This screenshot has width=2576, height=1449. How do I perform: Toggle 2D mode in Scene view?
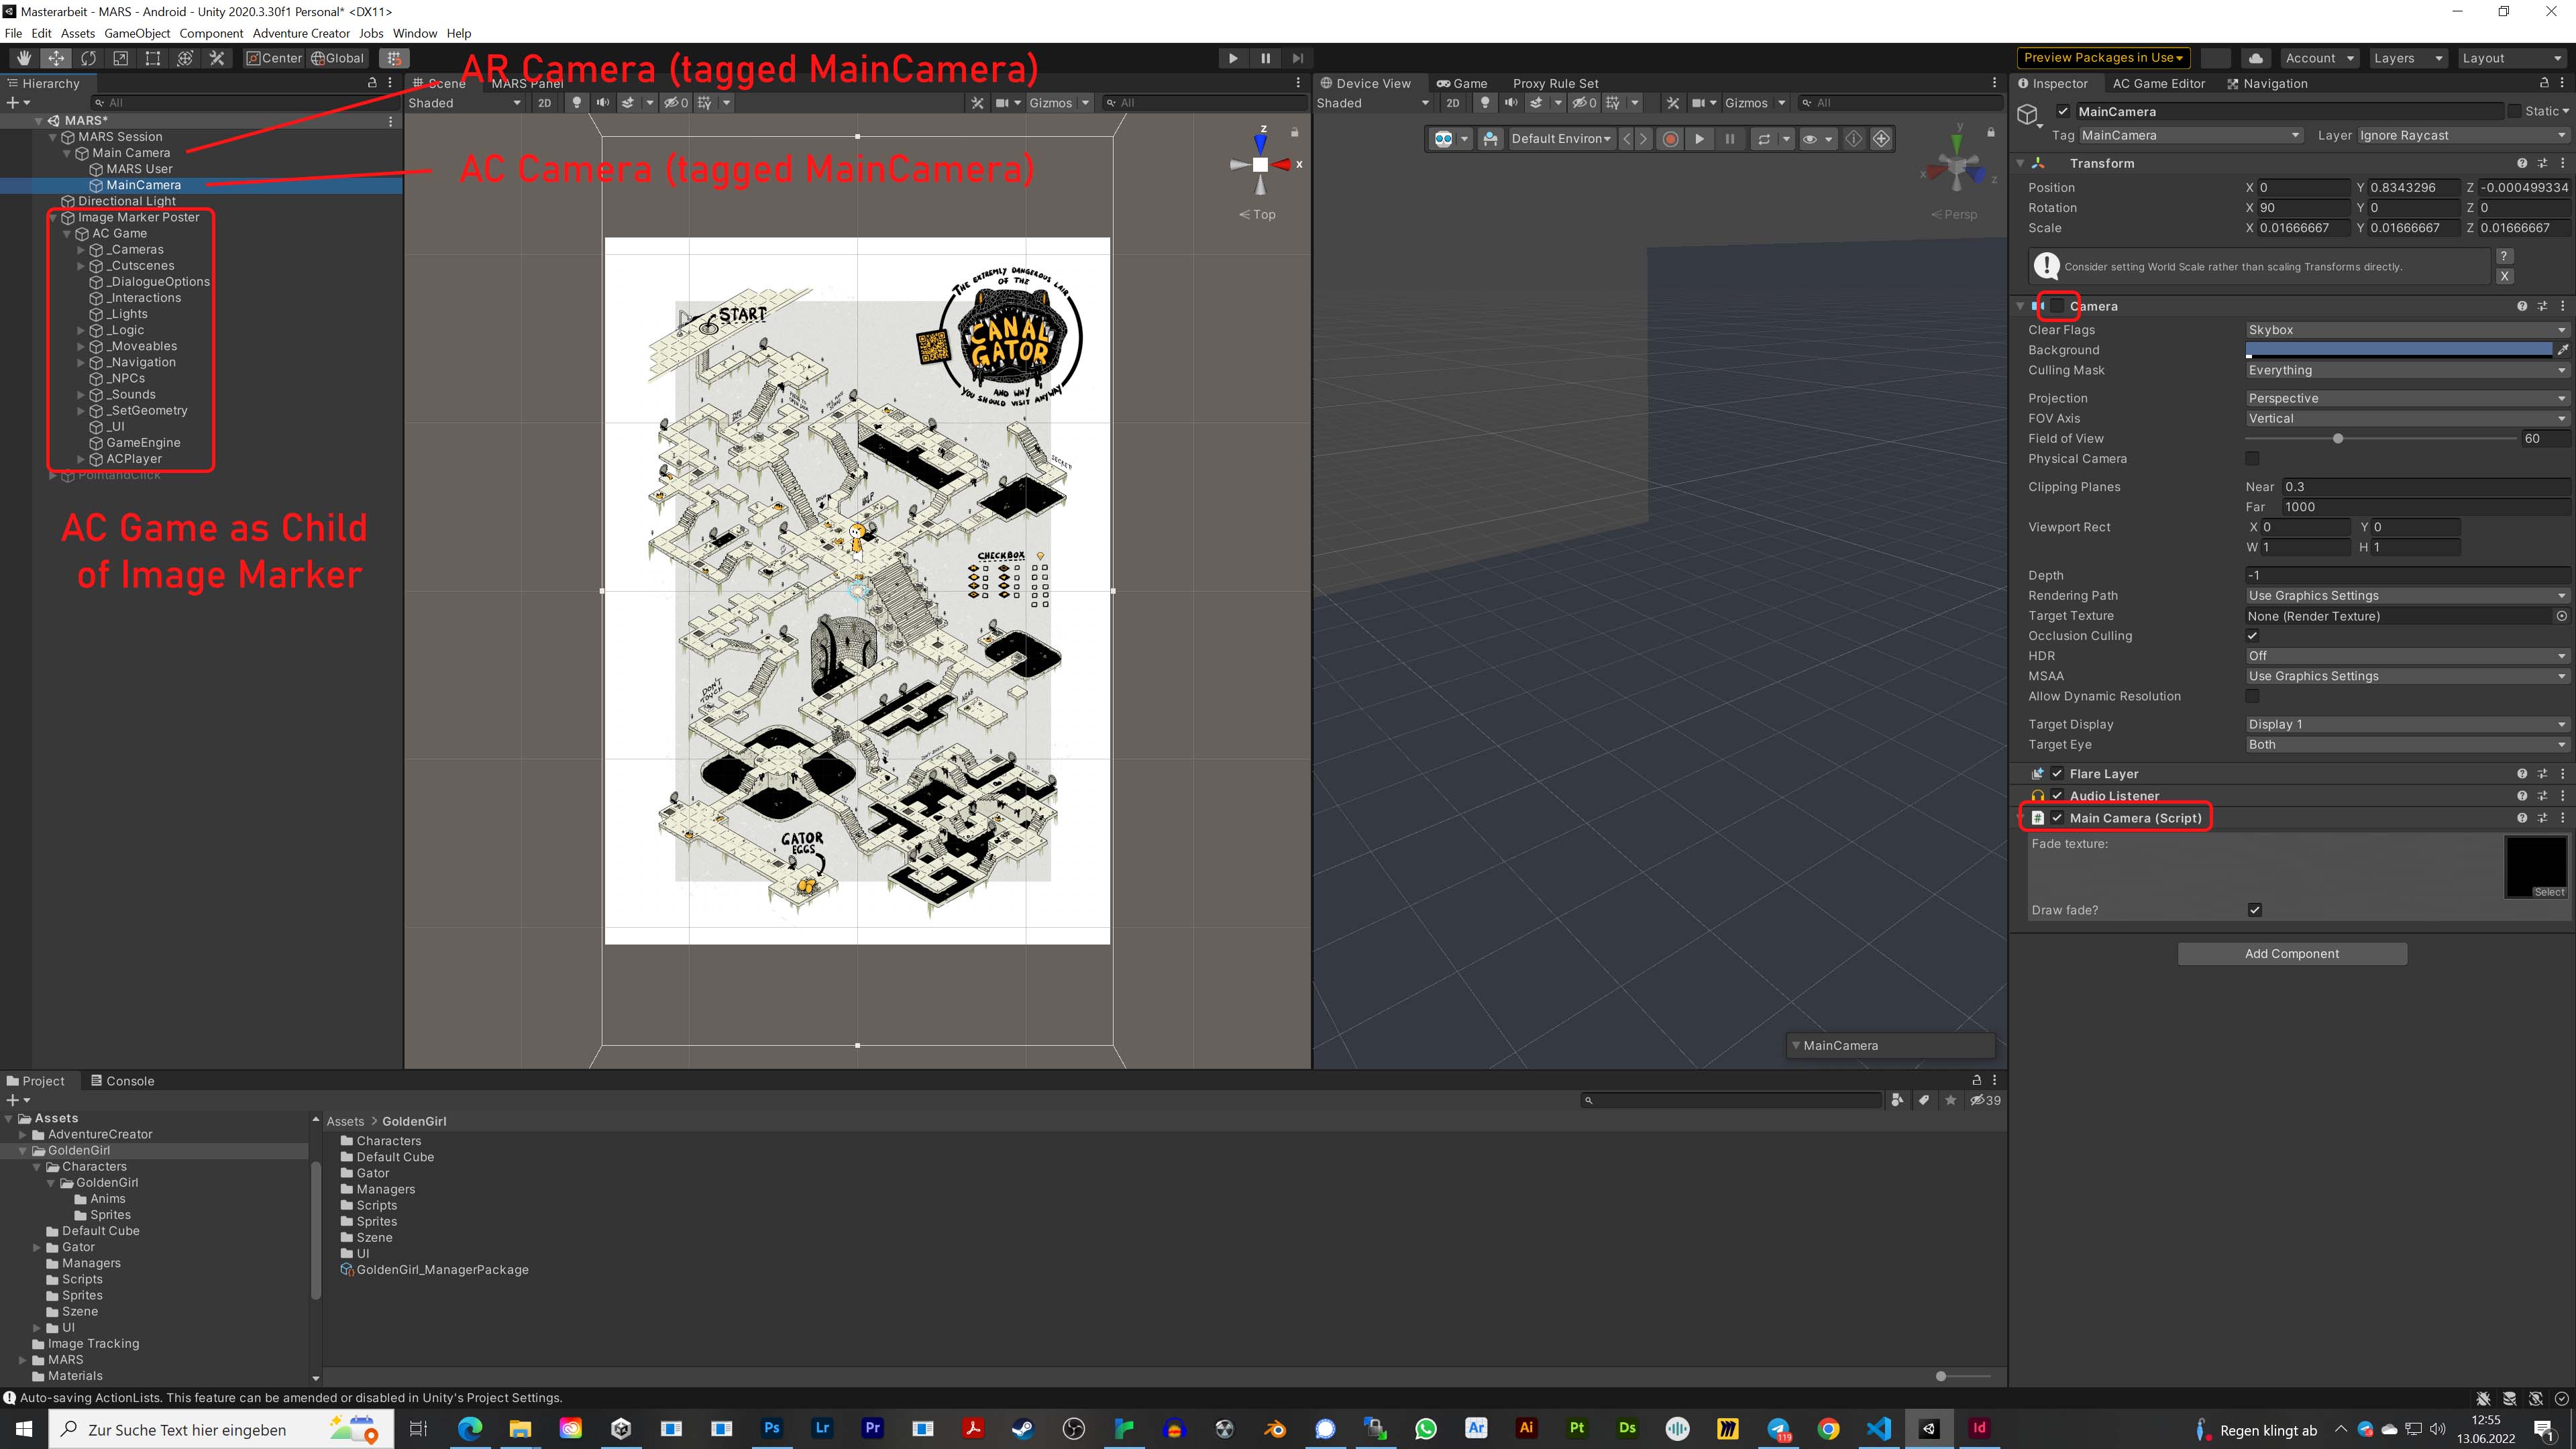pos(544,103)
